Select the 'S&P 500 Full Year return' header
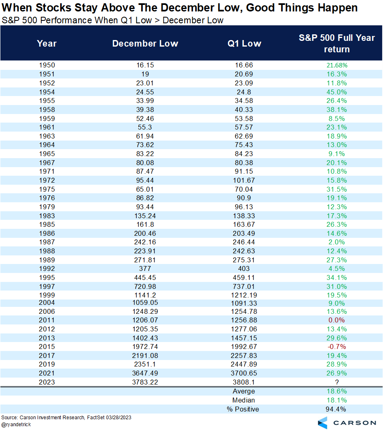 tap(337, 43)
